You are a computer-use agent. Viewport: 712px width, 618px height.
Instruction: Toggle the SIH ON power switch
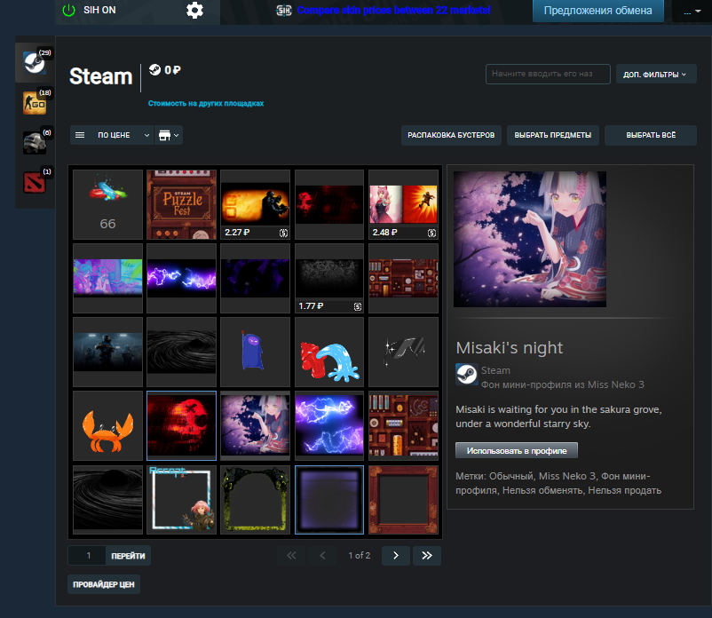point(68,10)
